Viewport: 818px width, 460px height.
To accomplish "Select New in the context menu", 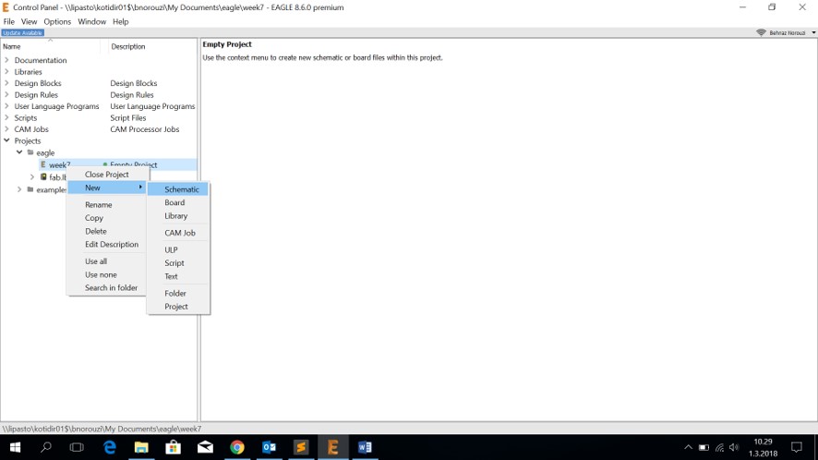I will [x=107, y=188].
